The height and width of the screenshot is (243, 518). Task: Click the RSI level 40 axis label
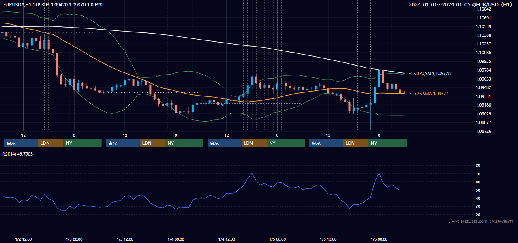[478, 198]
